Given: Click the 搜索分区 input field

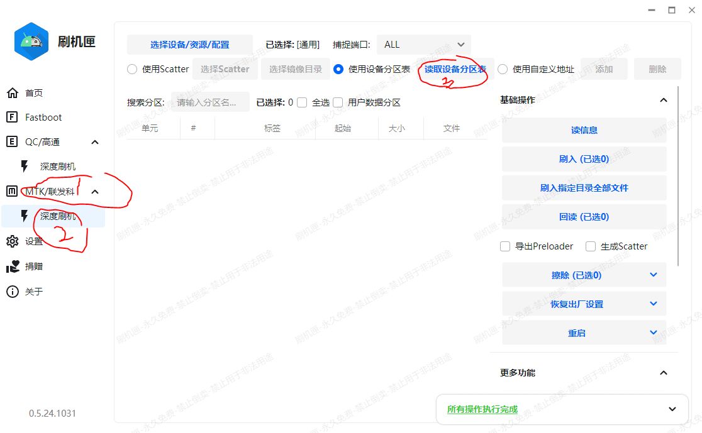Looking at the screenshot, I should [210, 102].
